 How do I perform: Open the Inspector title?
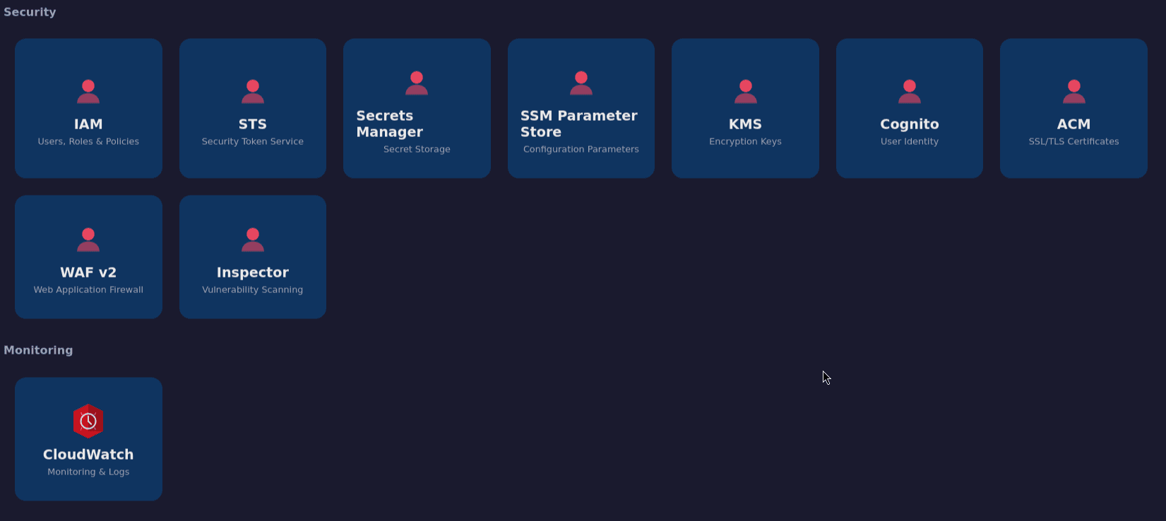253,273
